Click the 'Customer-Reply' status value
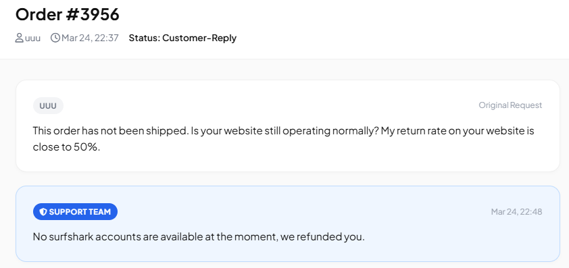This screenshot has height=268, width=569. (x=199, y=38)
